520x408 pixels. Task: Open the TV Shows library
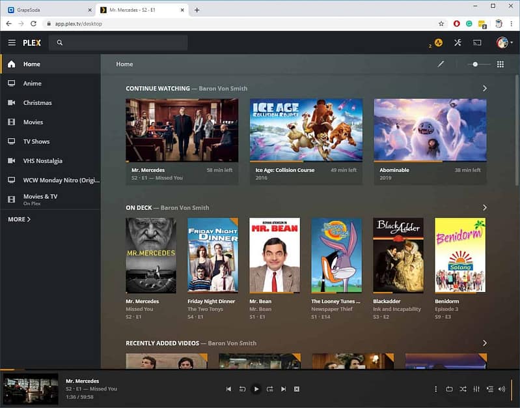pyautogui.click(x=50, y=141)
